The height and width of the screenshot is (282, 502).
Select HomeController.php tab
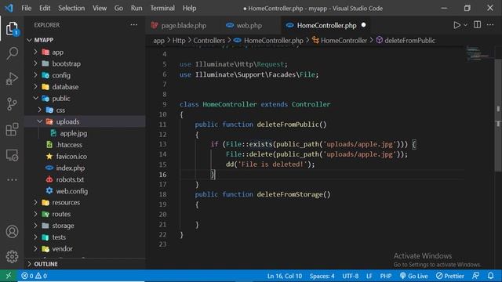coord(326,25)
